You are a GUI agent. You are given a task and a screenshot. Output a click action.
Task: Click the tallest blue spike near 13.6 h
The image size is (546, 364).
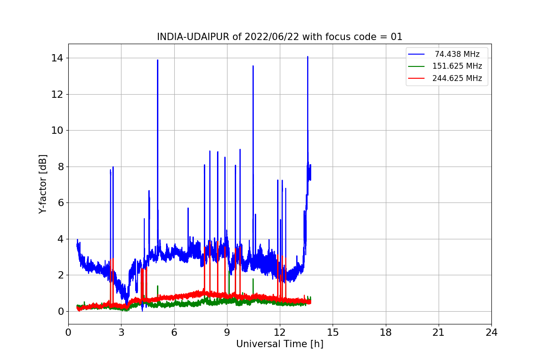pos(308,58)
